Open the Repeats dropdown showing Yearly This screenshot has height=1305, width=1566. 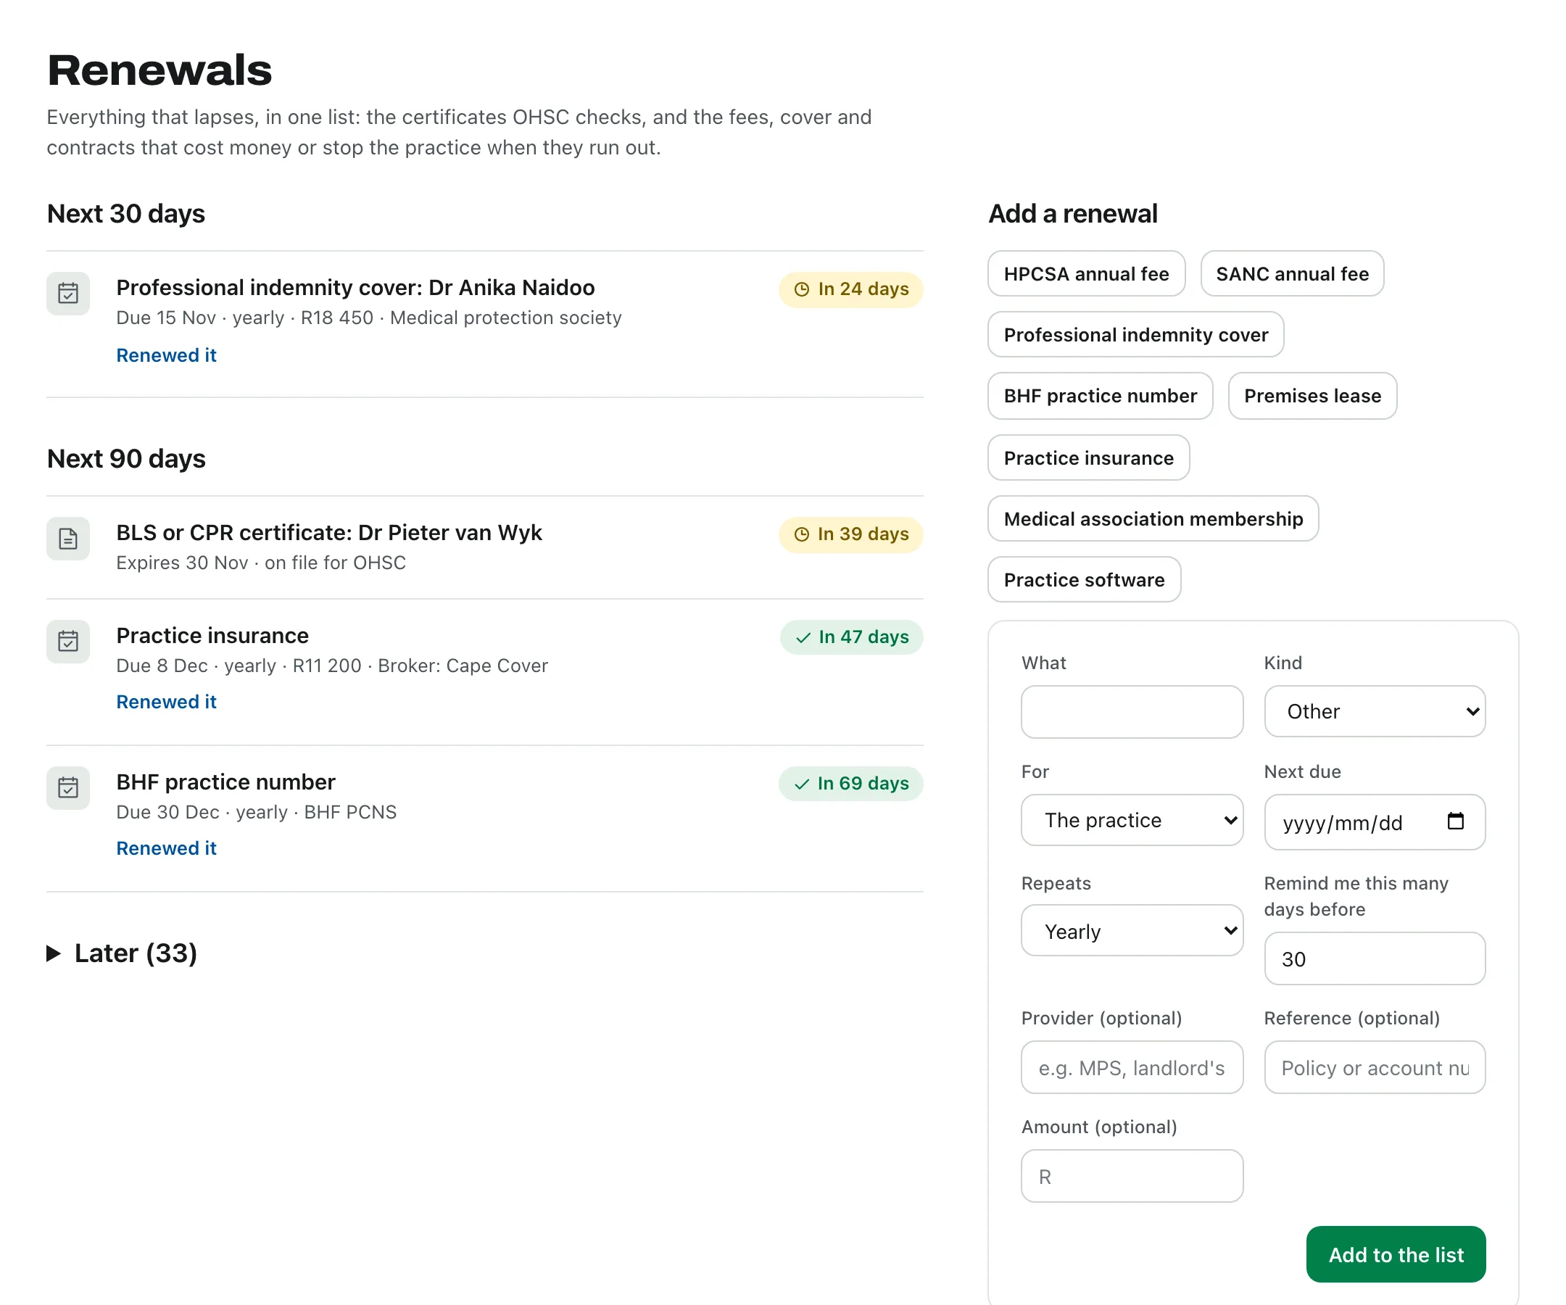pos(1132,932)
